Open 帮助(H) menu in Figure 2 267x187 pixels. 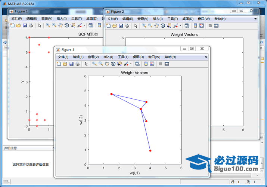[x=220, y=19]
